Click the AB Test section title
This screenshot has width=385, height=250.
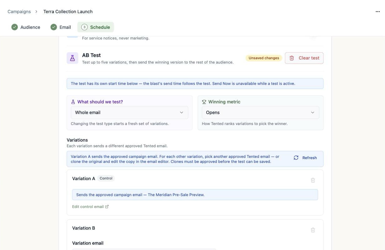[x=91, y=55]
